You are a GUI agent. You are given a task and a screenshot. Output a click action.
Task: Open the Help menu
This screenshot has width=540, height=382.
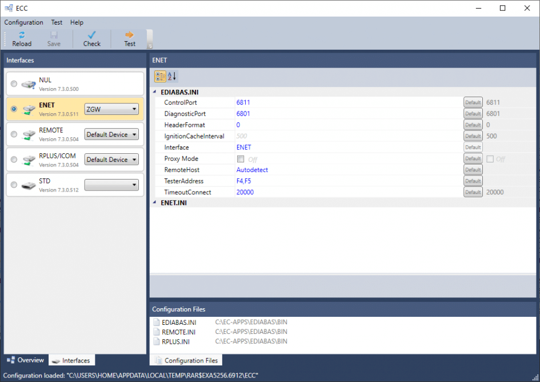coord(77,22)
